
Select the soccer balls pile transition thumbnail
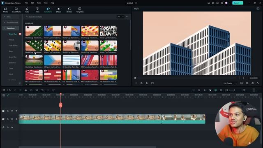(108, 31)
